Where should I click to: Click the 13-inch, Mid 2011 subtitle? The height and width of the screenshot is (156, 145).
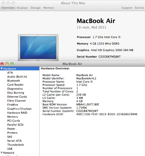click(x=91, y=27)
